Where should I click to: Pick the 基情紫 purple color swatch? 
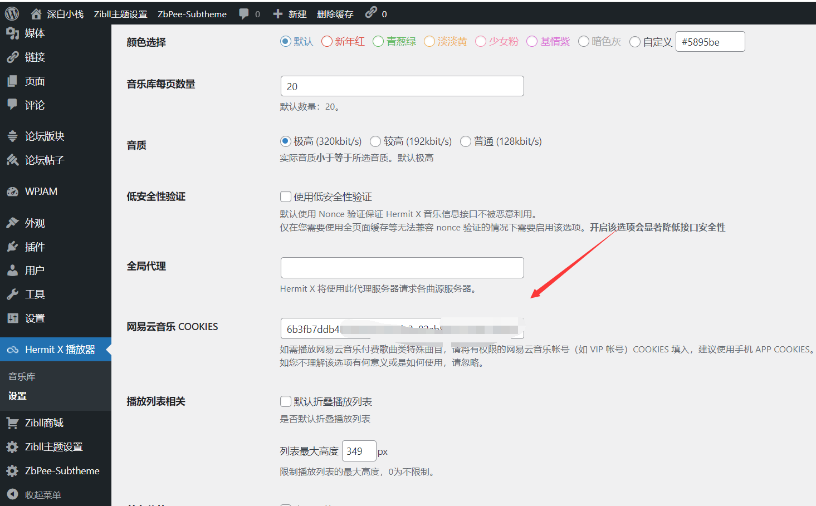531,41
